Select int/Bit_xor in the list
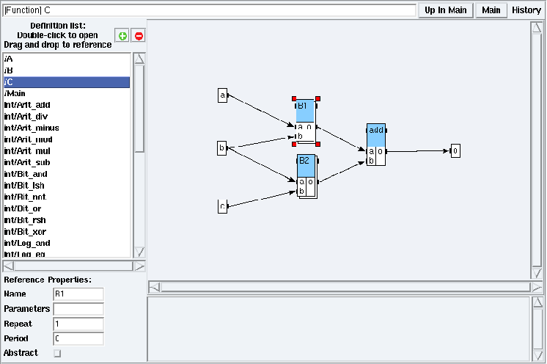 [x=67, y=232]
